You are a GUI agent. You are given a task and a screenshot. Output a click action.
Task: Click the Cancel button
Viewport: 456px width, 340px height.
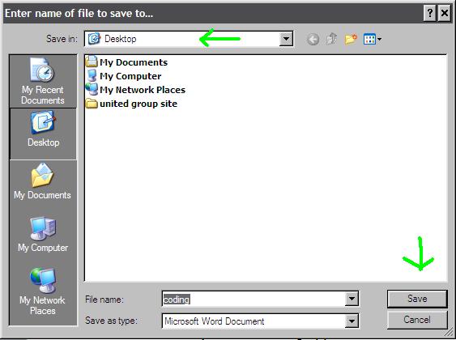[417, 320]
